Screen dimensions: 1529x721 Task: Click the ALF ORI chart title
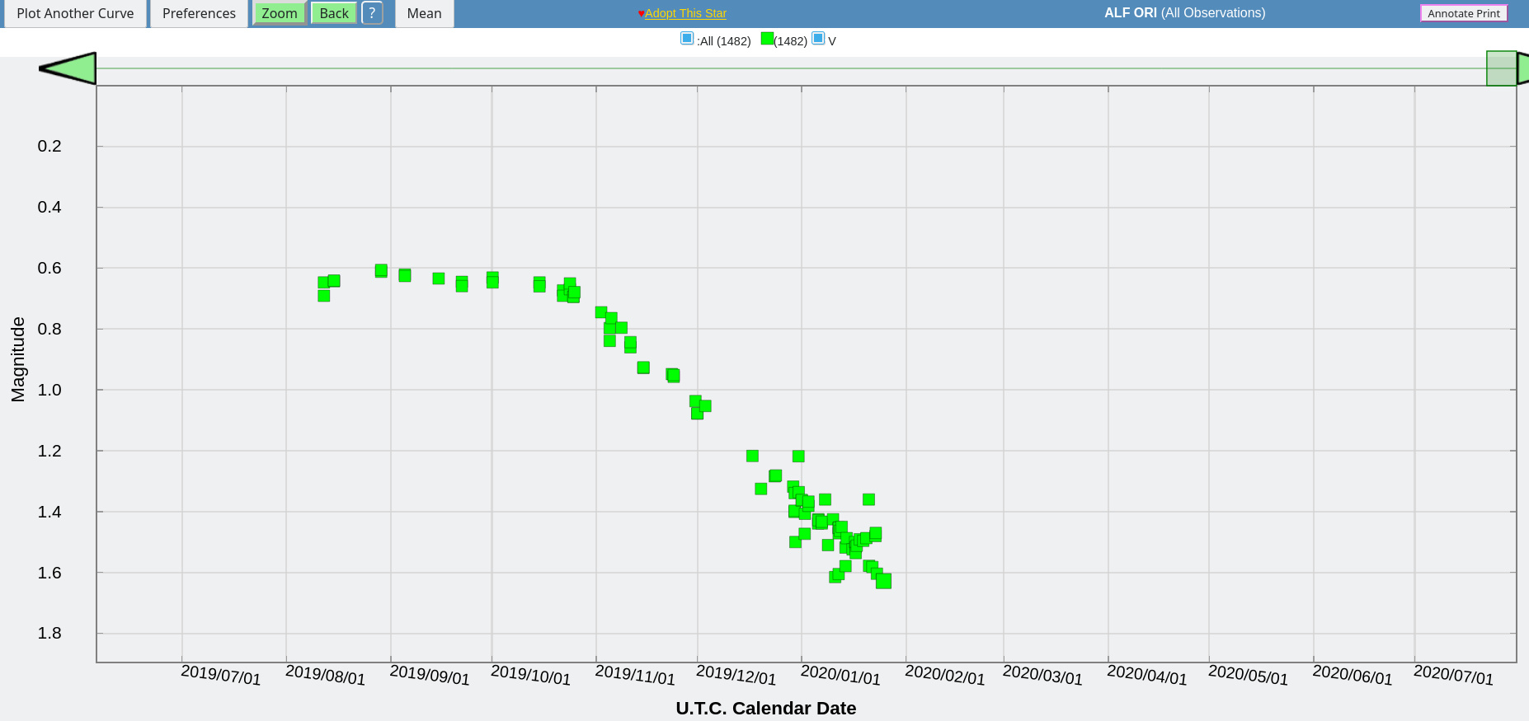pos(1184,13)
